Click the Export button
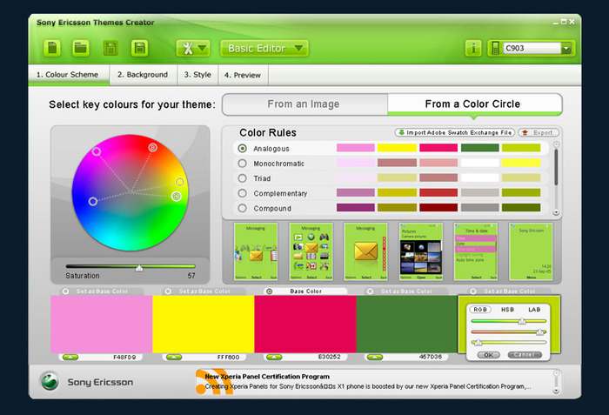This screenshot has width=609, height=415. tap(539, 132)
